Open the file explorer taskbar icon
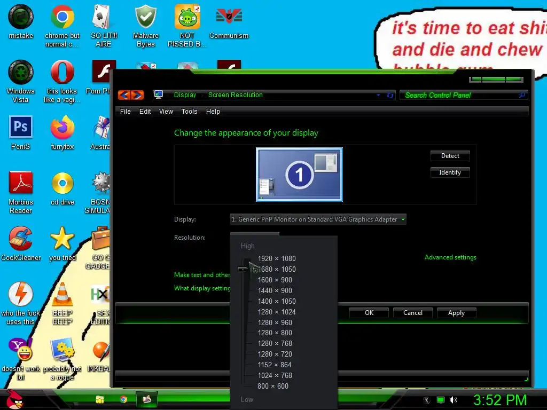The image size is (547, 410). 100,399
